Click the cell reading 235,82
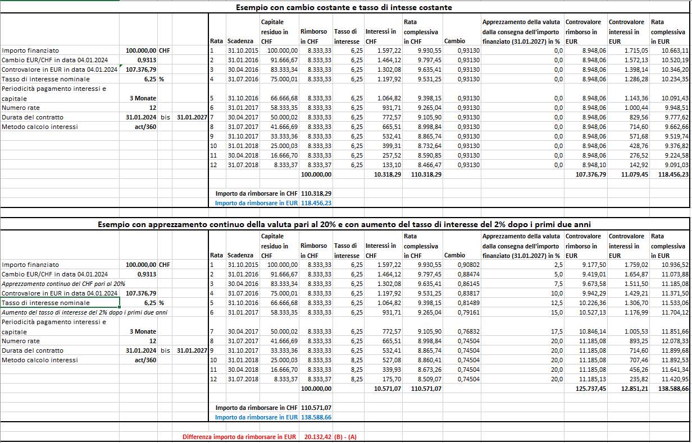This screenshot has width=692, height=443. coord(628,379)
